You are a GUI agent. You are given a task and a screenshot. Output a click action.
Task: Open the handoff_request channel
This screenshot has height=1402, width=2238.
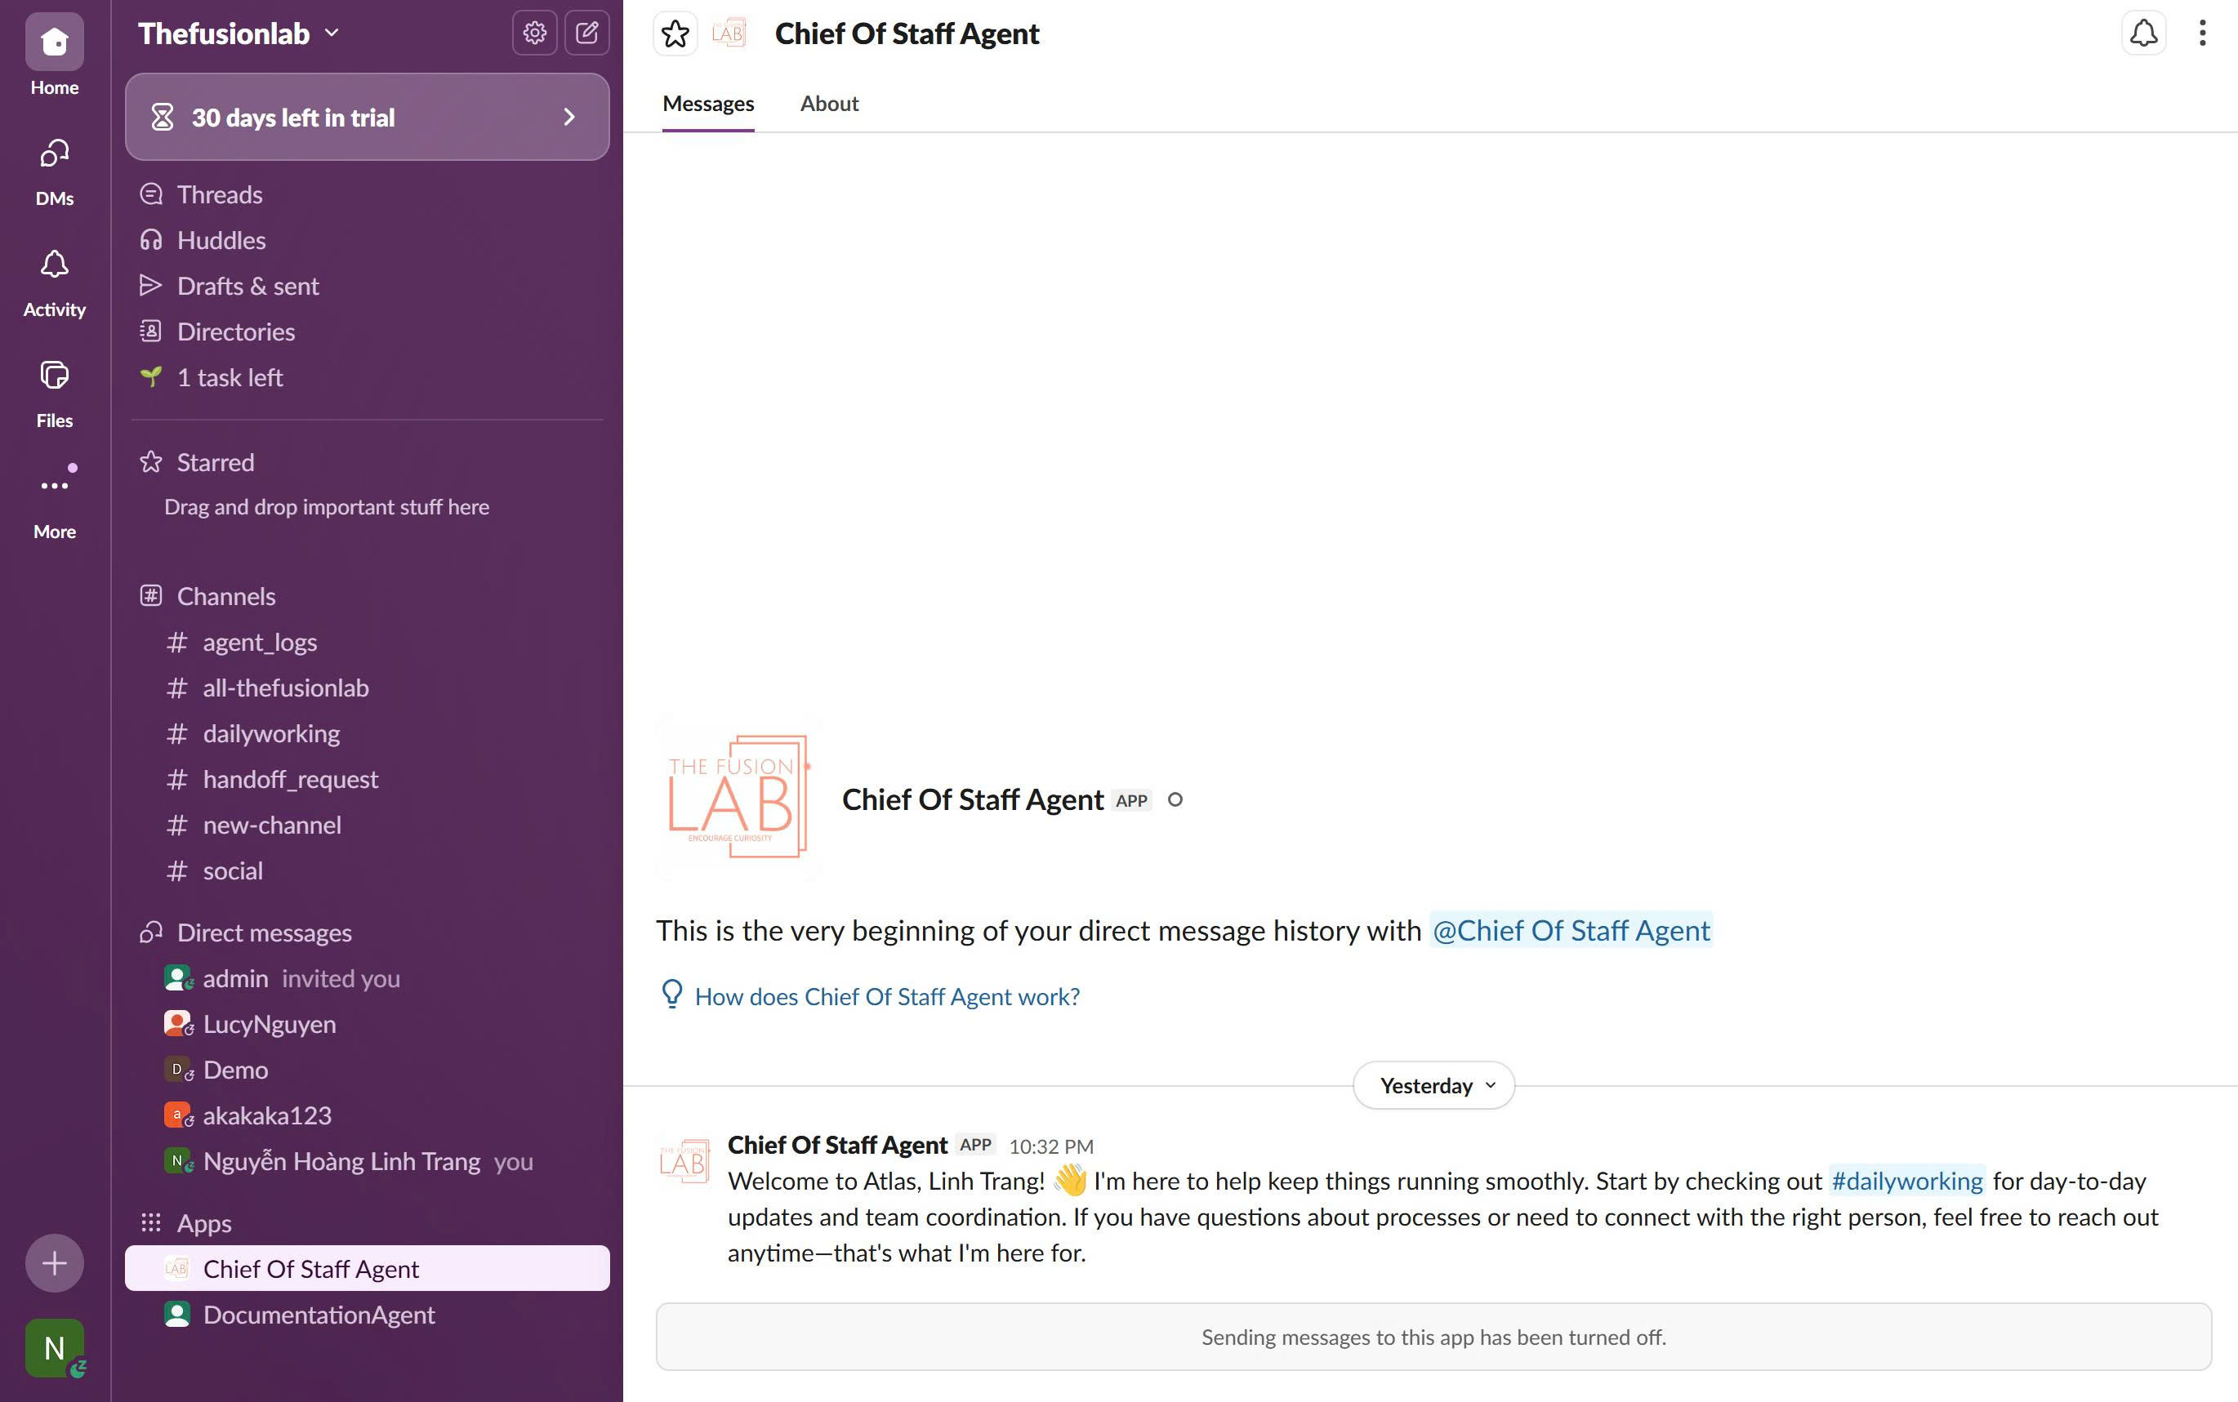coord(368,780)
